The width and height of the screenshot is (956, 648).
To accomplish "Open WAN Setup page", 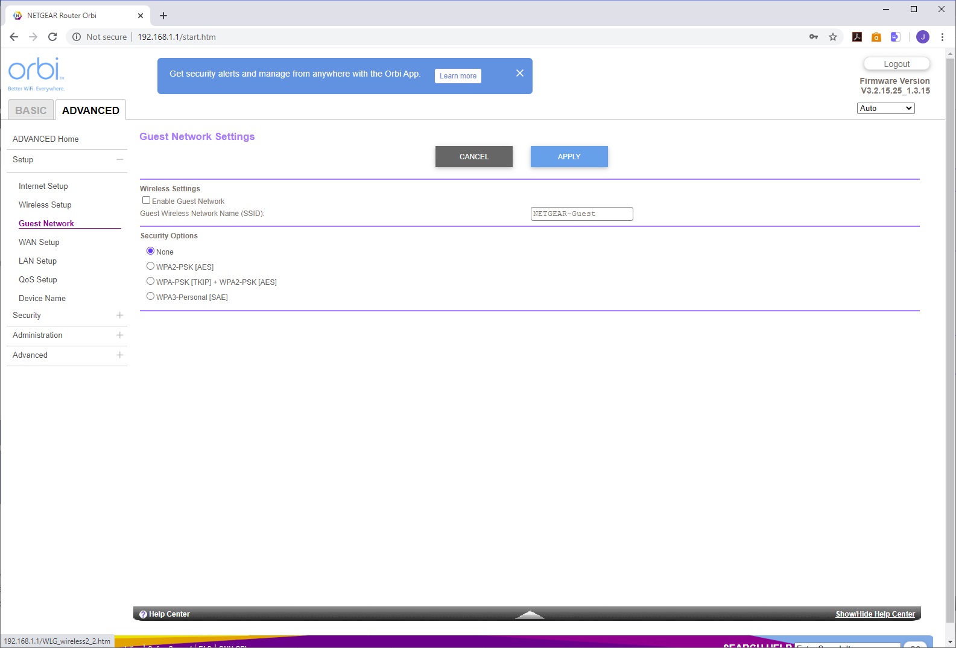I will 39,242.
